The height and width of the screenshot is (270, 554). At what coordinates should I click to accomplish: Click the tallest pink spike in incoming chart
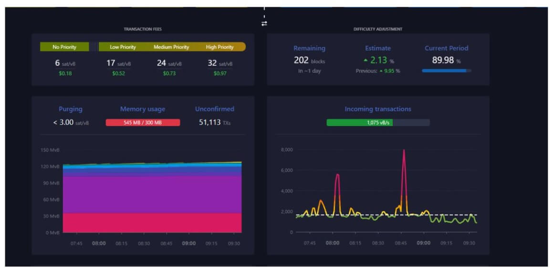pyautogui.click(x=404, y=153)
